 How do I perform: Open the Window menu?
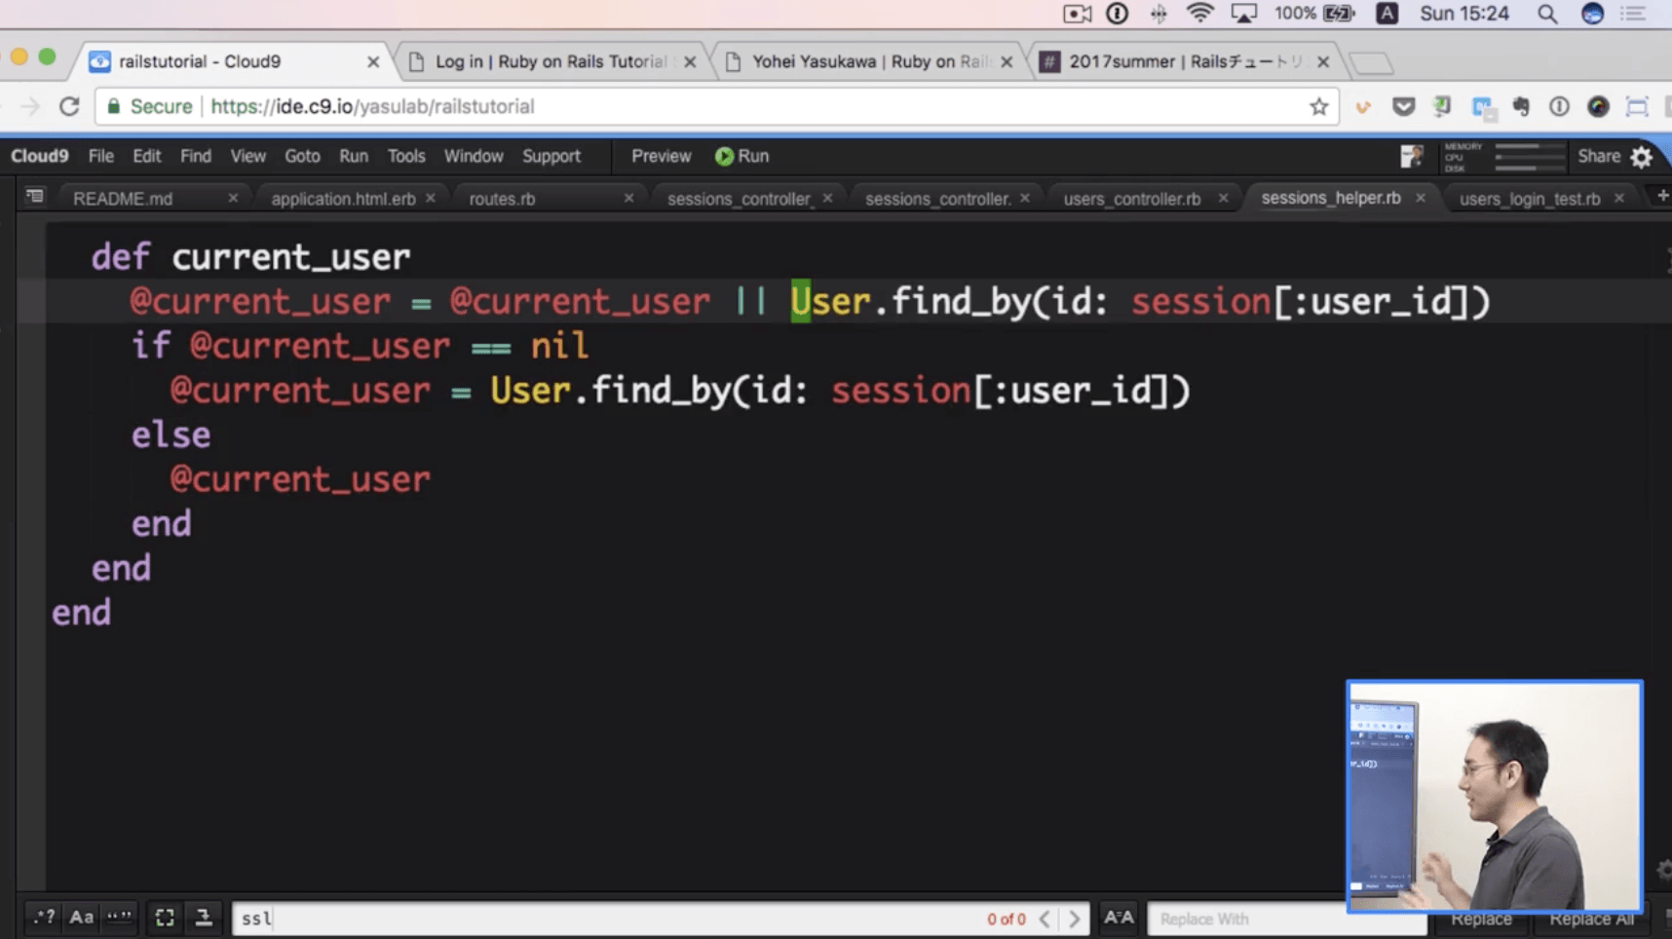click(474, 156)
